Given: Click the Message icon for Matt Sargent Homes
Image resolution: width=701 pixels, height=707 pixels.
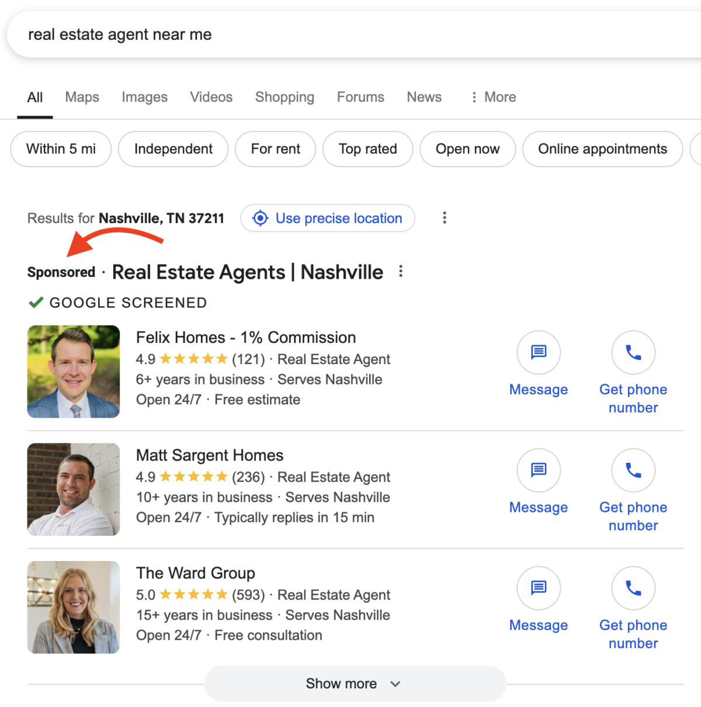Looking at the screenshot, I should [539, 470].
